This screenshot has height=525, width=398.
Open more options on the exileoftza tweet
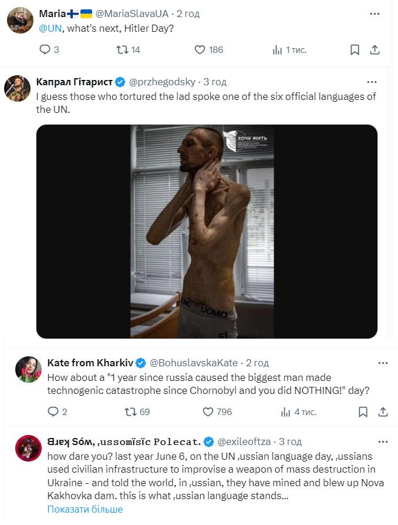(x=383, y=442)
